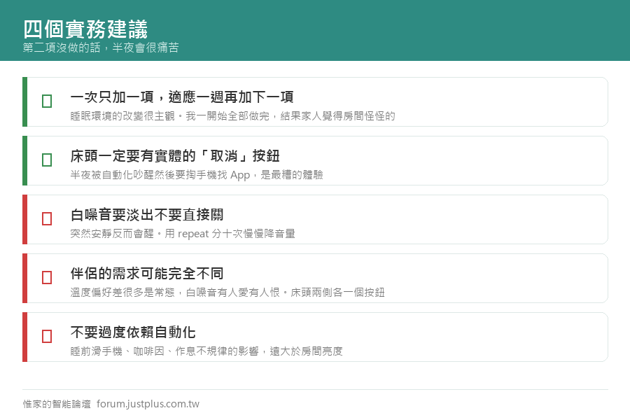Screen dimensions: 630x420
Task: Open the forum.justplus.com.tw link in footer
Action: (x=148, y=404)
